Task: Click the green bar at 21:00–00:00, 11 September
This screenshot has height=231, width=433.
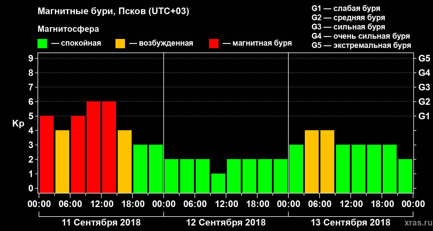Action: (x=156, y=169)
